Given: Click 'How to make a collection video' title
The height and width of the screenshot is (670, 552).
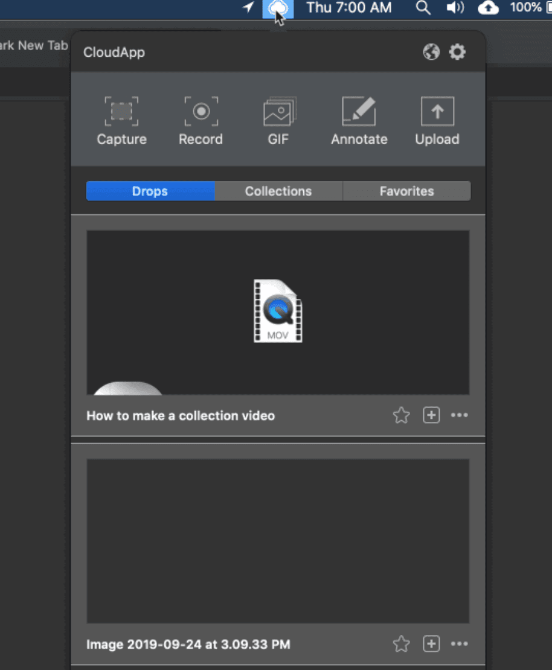Looking at the screenshot, I should coord(181,416).
